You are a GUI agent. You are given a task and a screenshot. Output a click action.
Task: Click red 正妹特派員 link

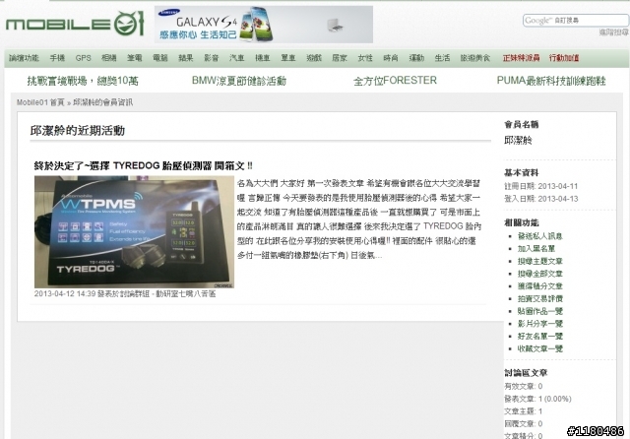[x=521, y=58]
